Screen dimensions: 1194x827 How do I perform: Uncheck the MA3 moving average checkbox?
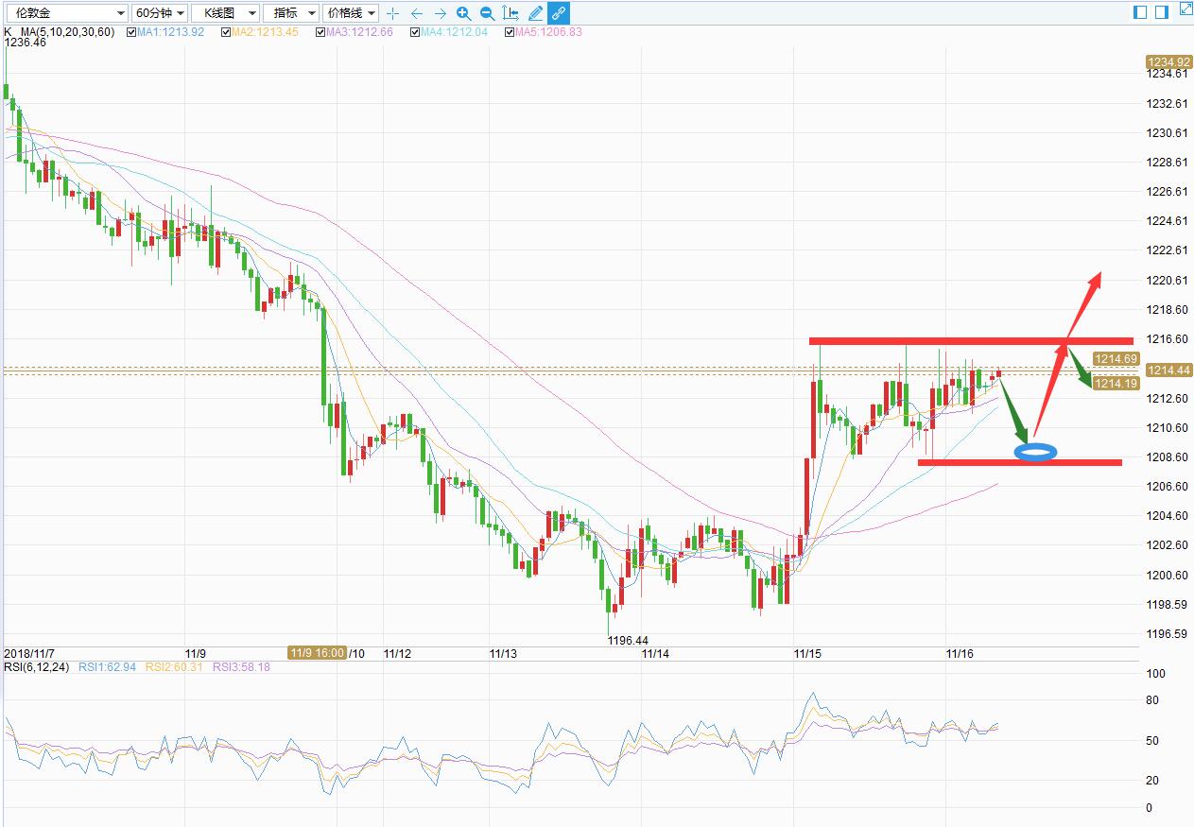pyautogui.click(x=320, y=32)
